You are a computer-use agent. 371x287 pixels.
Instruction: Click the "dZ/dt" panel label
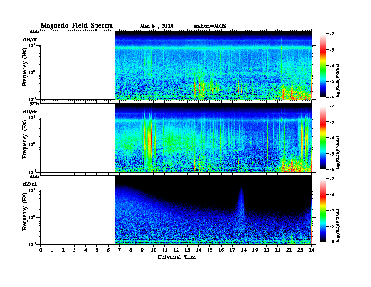click(x=30, y=184)
